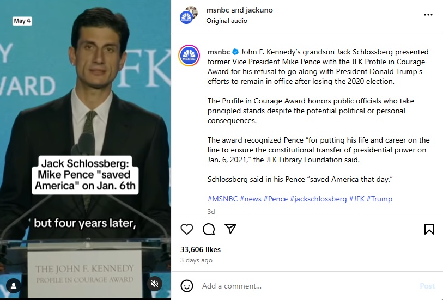Like the post with heart icon

(187, 229)
